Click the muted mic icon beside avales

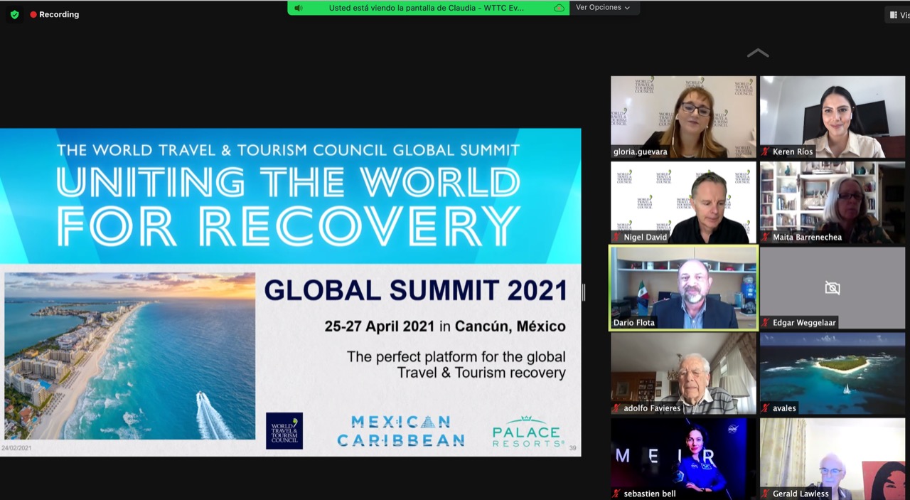[766, 408]
